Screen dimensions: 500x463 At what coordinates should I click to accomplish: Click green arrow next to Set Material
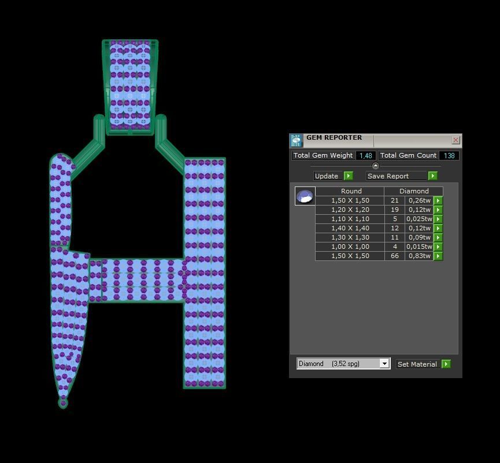pyautogui.click(x=446, y=364)
